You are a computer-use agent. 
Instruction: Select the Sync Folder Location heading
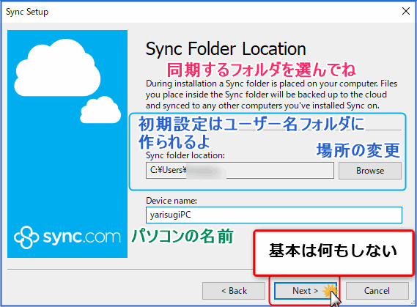pos(226,48)
